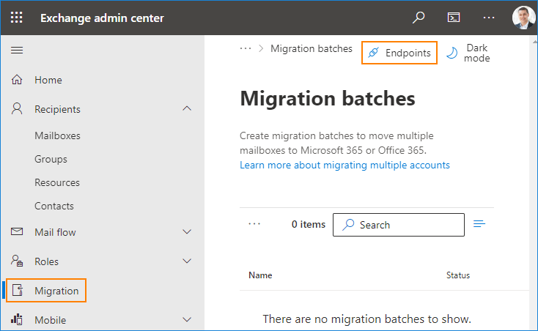The width and height of the screenshot is (538, 331).
Task: Sort by the Name column header
Action: (260, 275)
